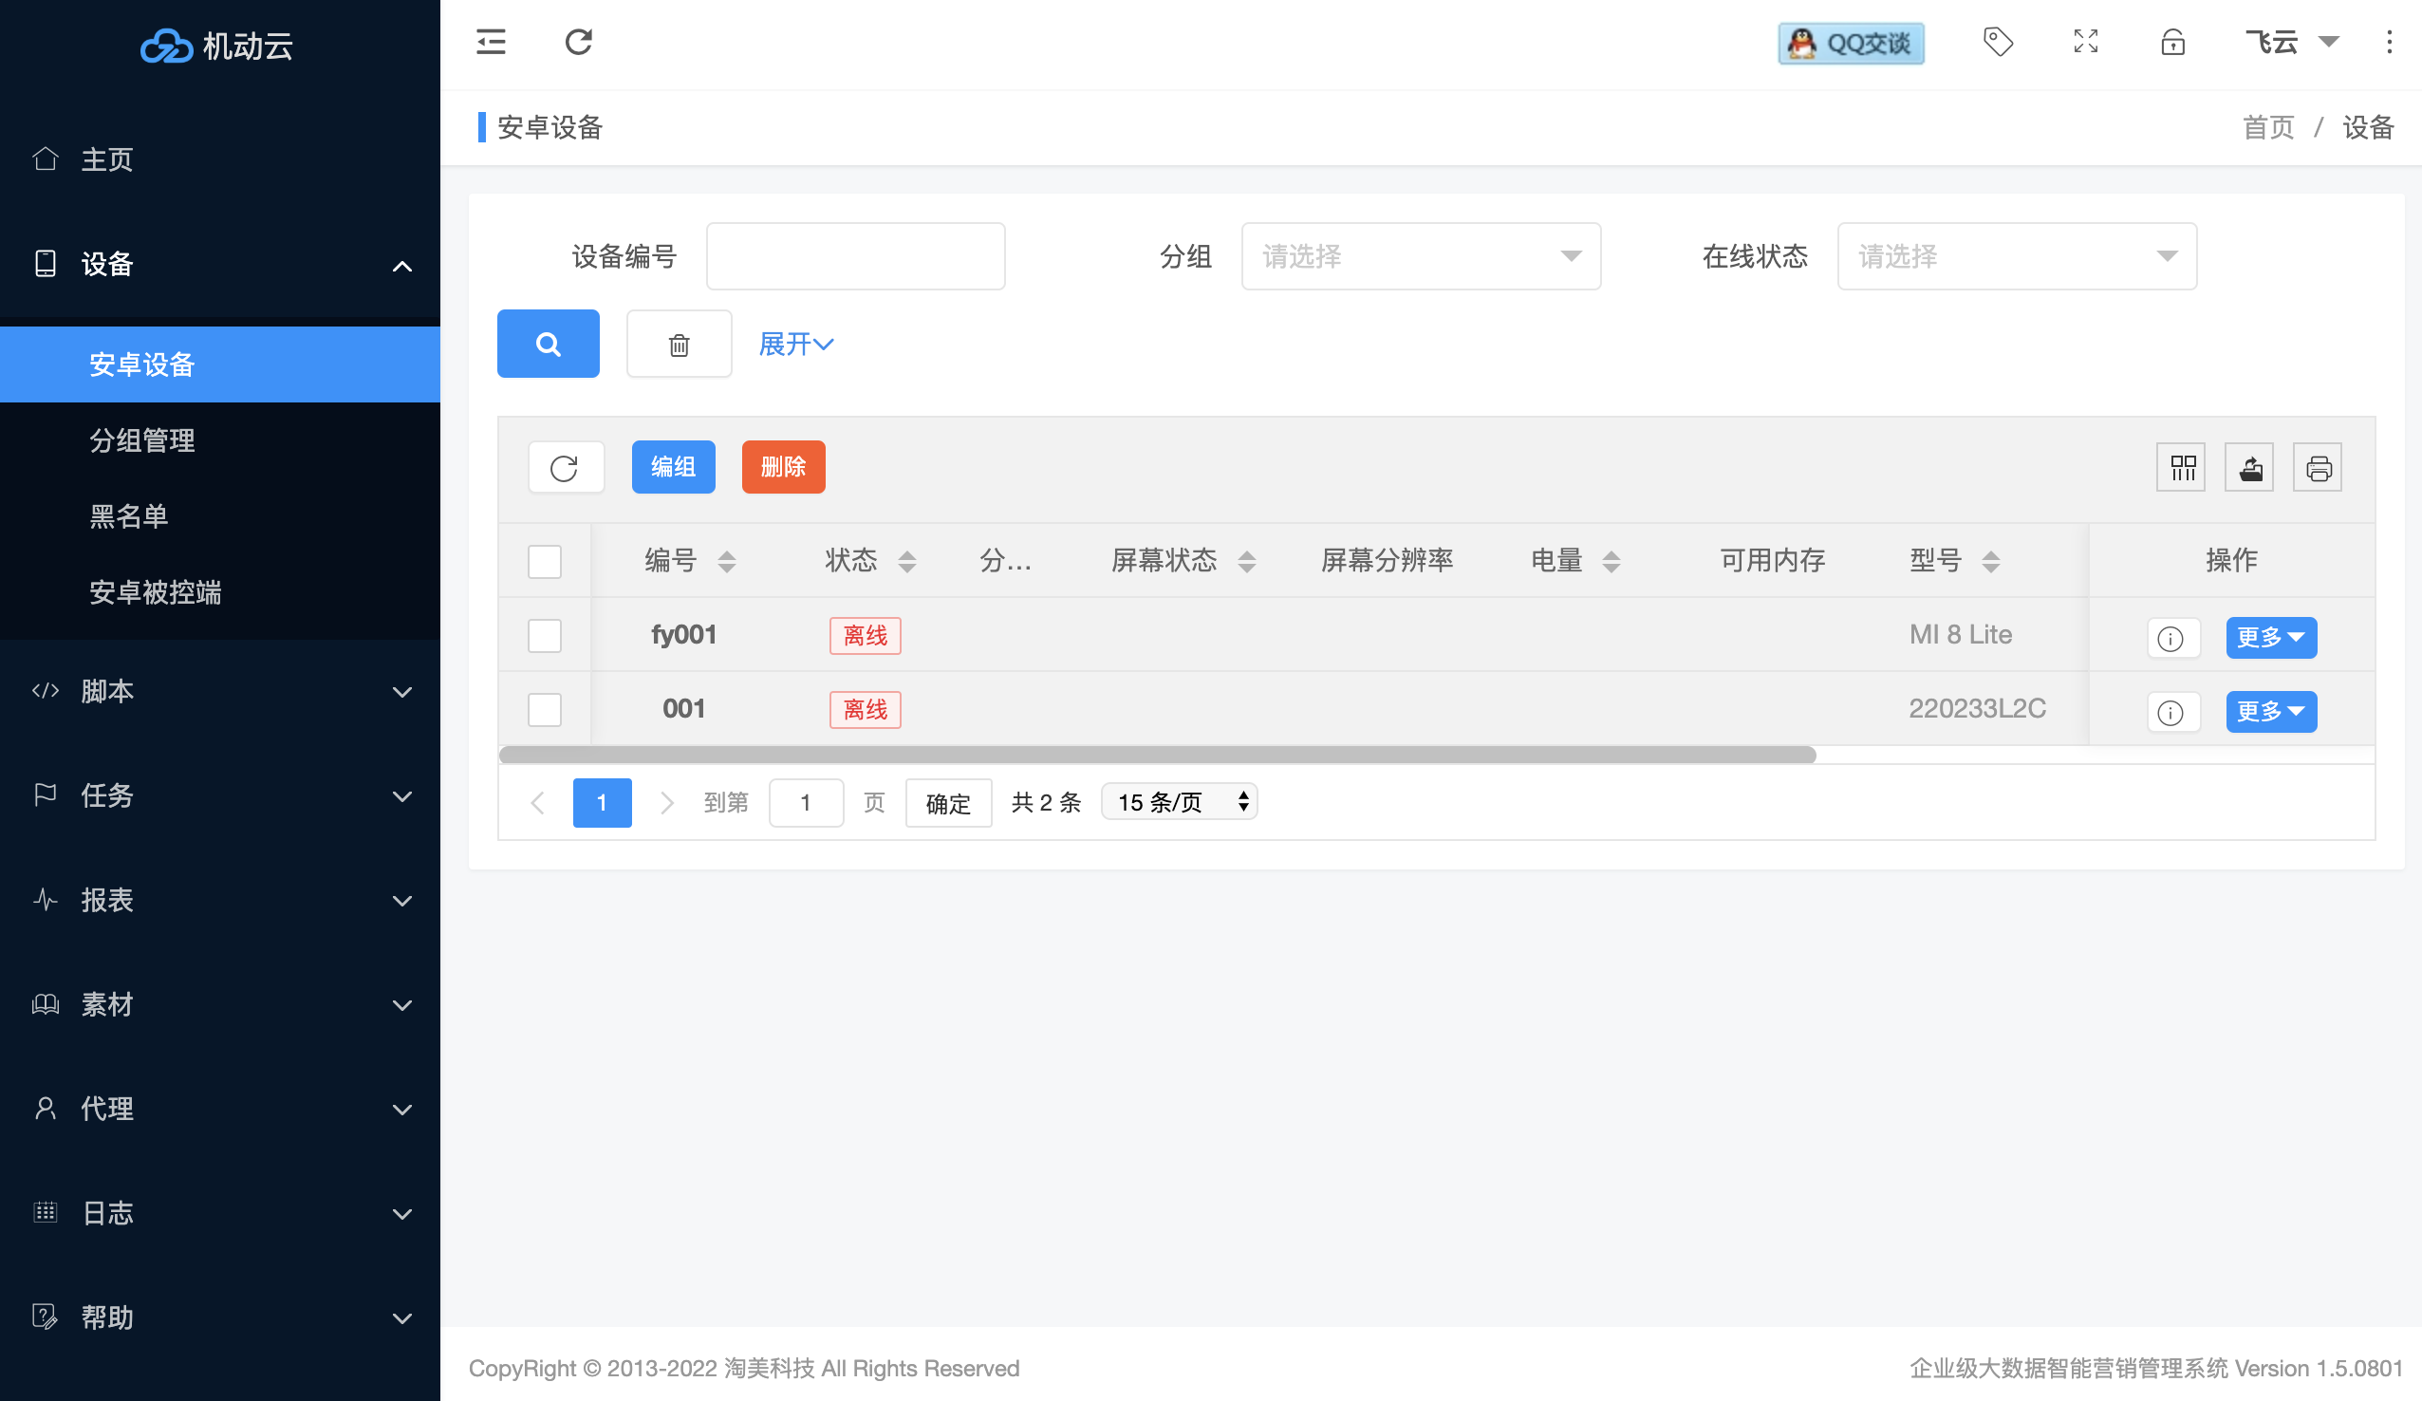Click the MI 8 Lite model cell
The width and height of the screenshot is (2422, 1401).
(x=1960, y=635)
